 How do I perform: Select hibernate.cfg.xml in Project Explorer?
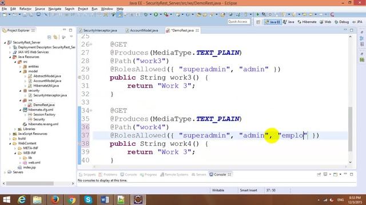[x=41, y=110]
